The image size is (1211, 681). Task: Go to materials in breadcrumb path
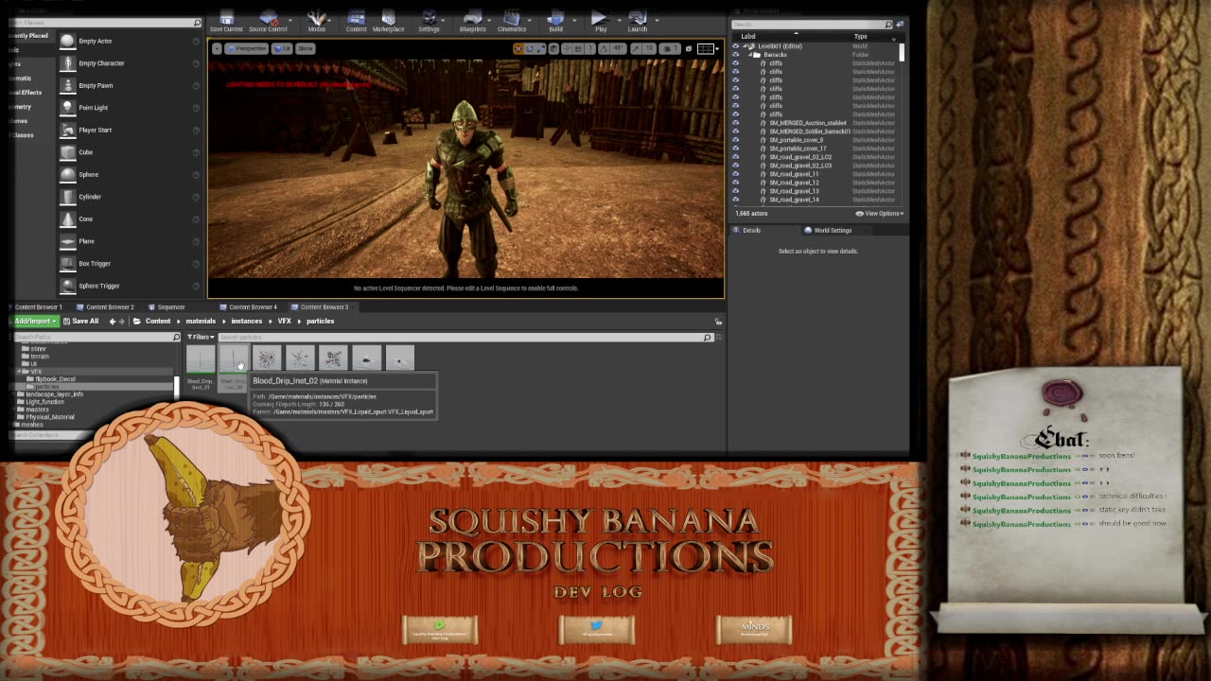[201, 322]
